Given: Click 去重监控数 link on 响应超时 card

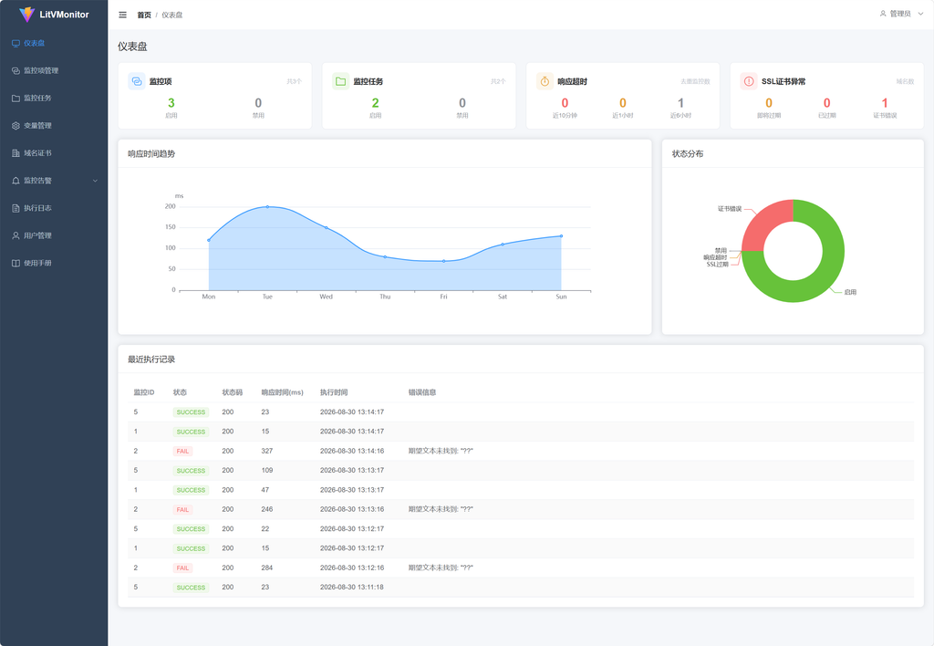Looking at the screenshot, I should 695,81.
